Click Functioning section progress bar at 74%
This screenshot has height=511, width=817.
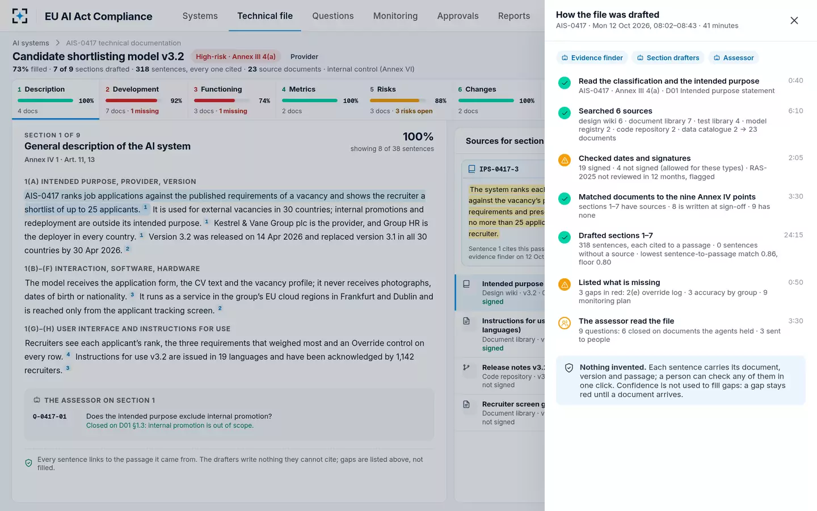tap(223, 100)
